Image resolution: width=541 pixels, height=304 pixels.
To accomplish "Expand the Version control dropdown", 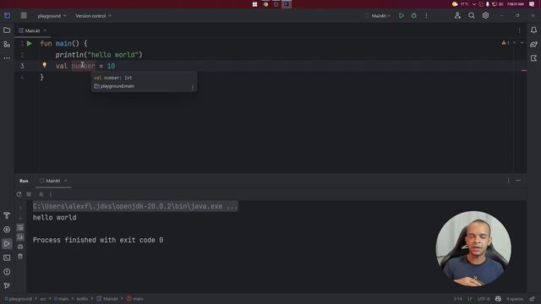I will coord(93,16).
